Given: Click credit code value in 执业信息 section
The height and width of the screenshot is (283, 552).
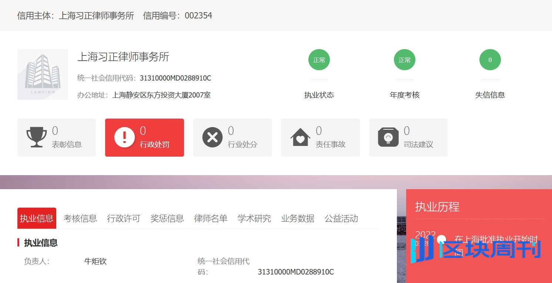Looking at the screenshot, I should click(296, 272).
